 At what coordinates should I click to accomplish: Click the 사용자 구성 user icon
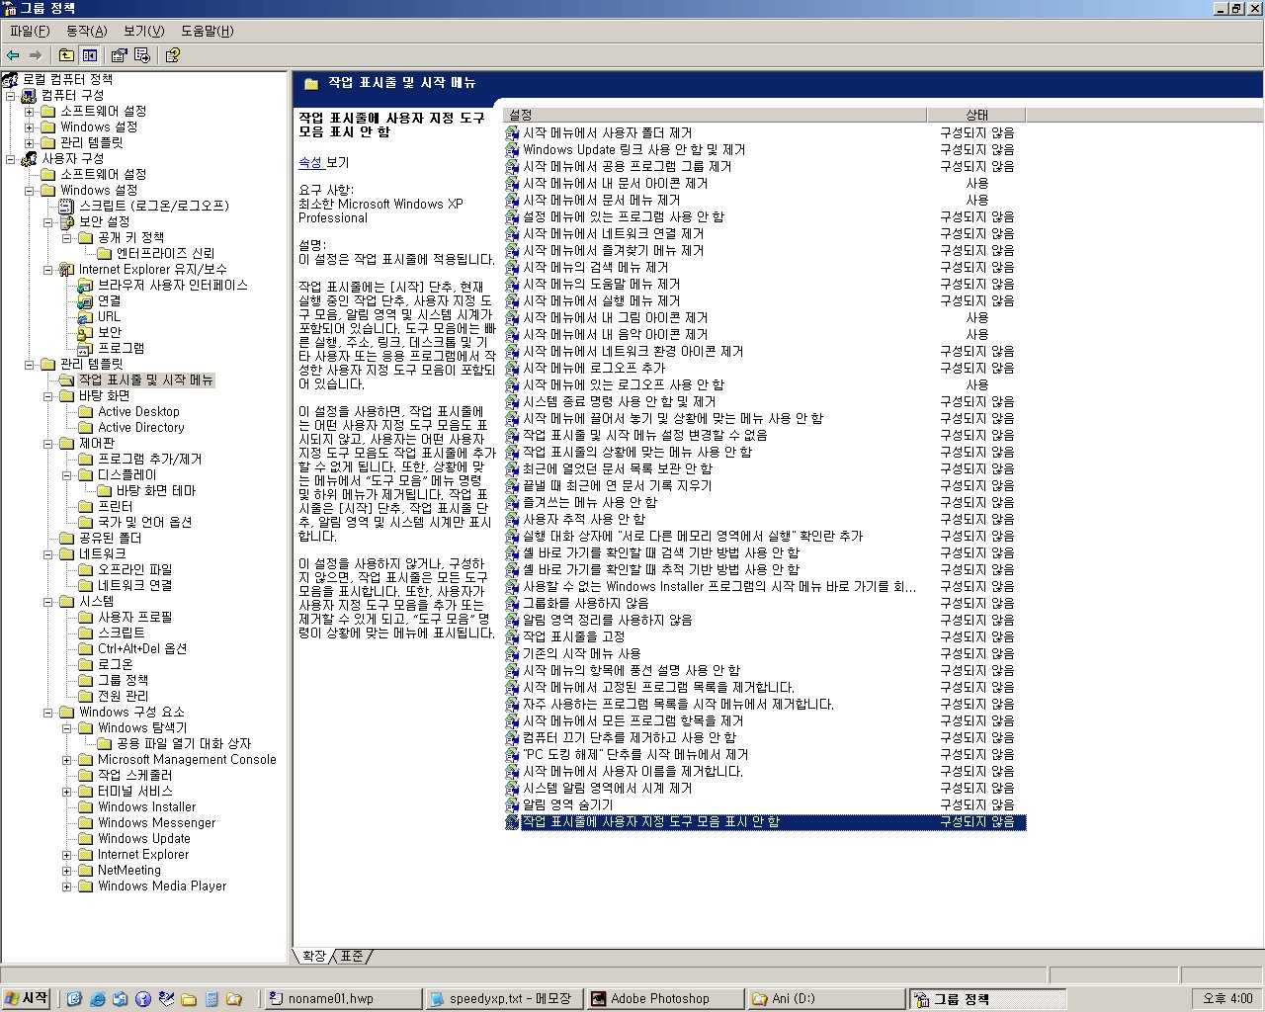(30, 158)
